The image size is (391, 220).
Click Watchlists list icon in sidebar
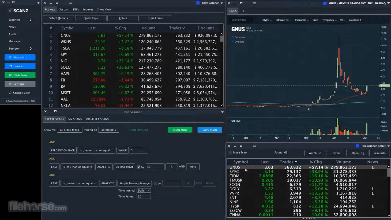(10, 57)
